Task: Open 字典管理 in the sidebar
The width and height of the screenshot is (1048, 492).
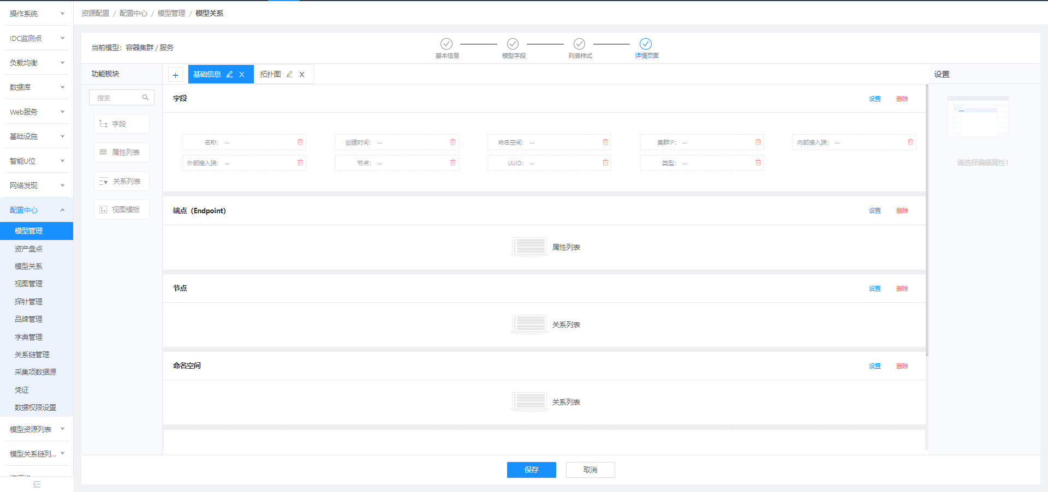Action: point(28,337)
